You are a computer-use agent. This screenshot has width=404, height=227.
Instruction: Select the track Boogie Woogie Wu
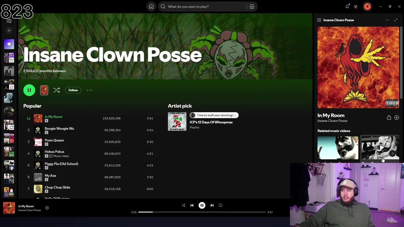click(x=59, y=129)
